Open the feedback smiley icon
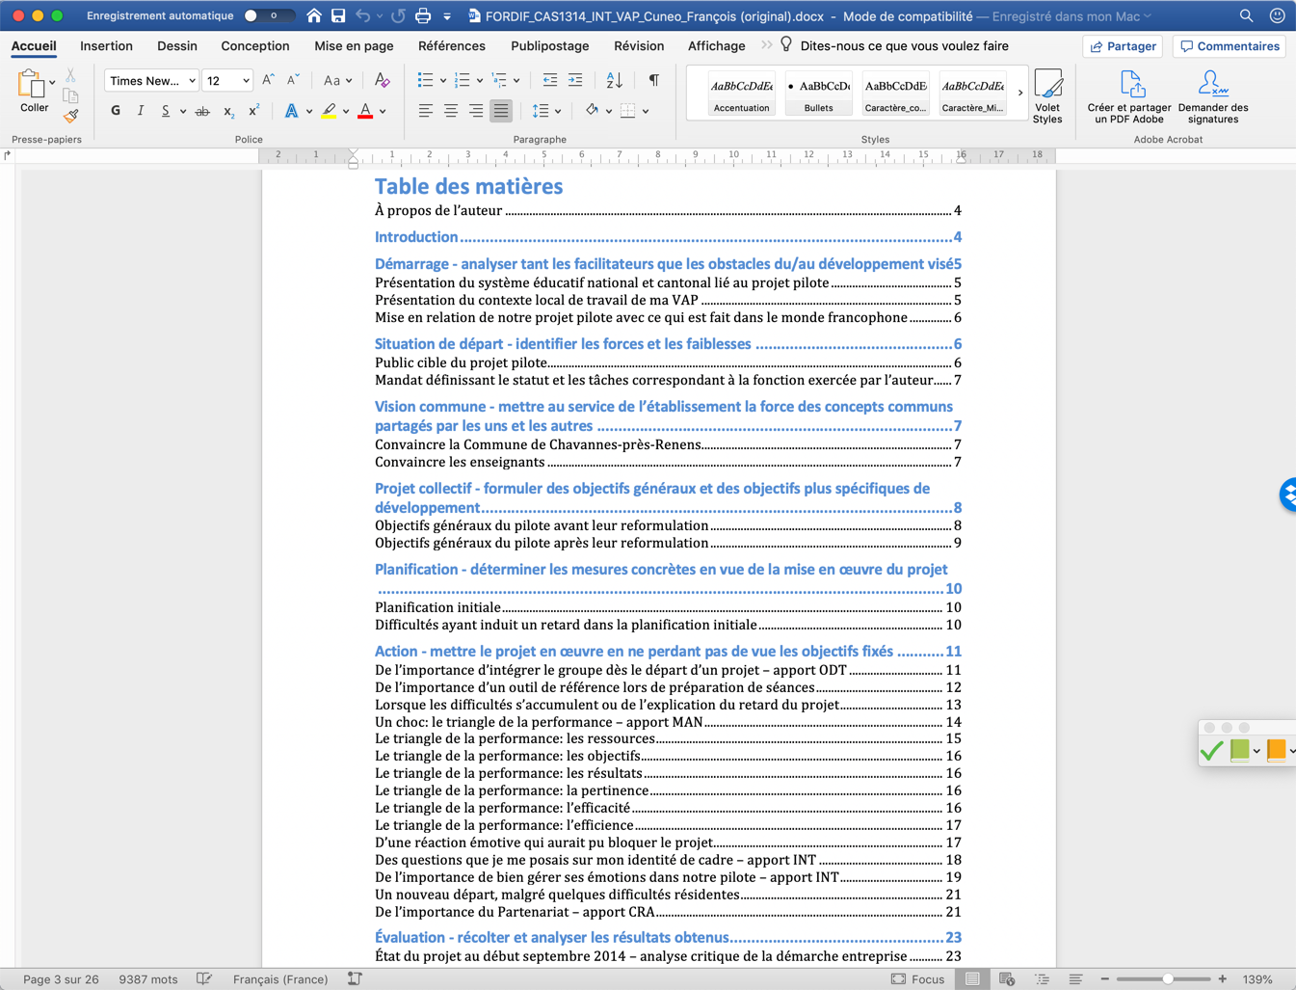 coord(1277,15)
